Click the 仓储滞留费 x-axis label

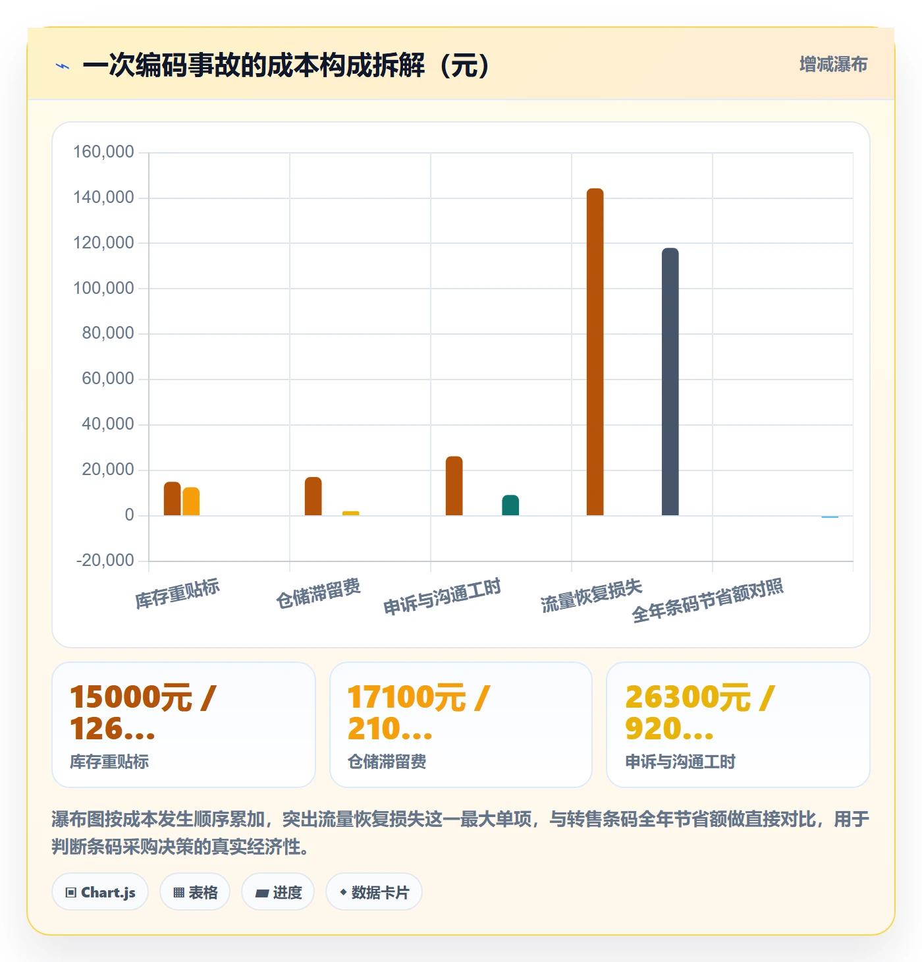click(318, 594)
